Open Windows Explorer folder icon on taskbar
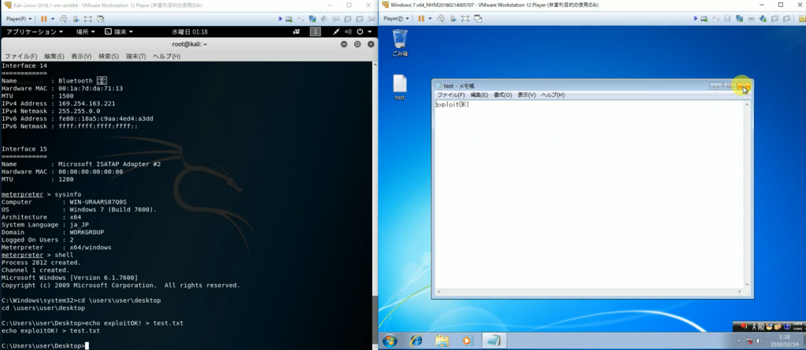The height and width of the screenshot is (350, 806). click(442, 341)
